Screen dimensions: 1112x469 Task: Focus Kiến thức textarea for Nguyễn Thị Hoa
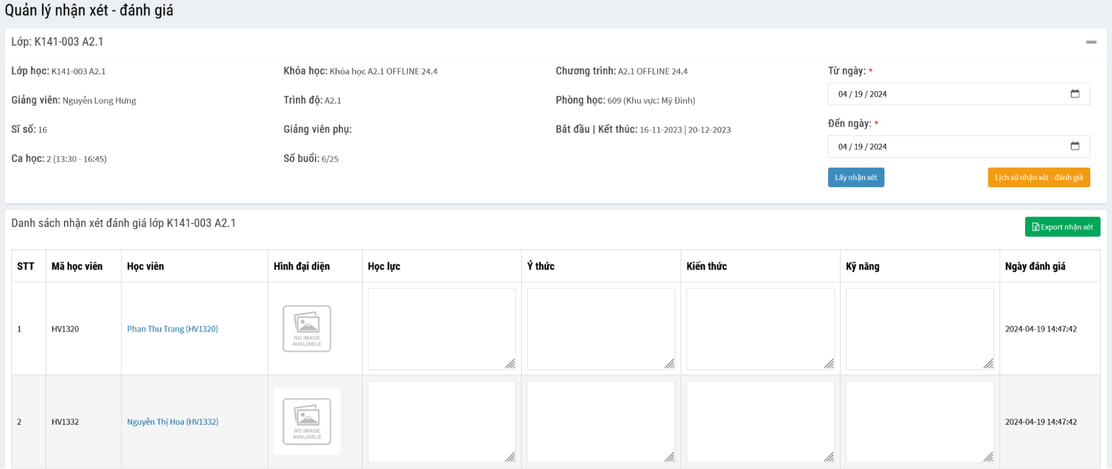[760, 421]
